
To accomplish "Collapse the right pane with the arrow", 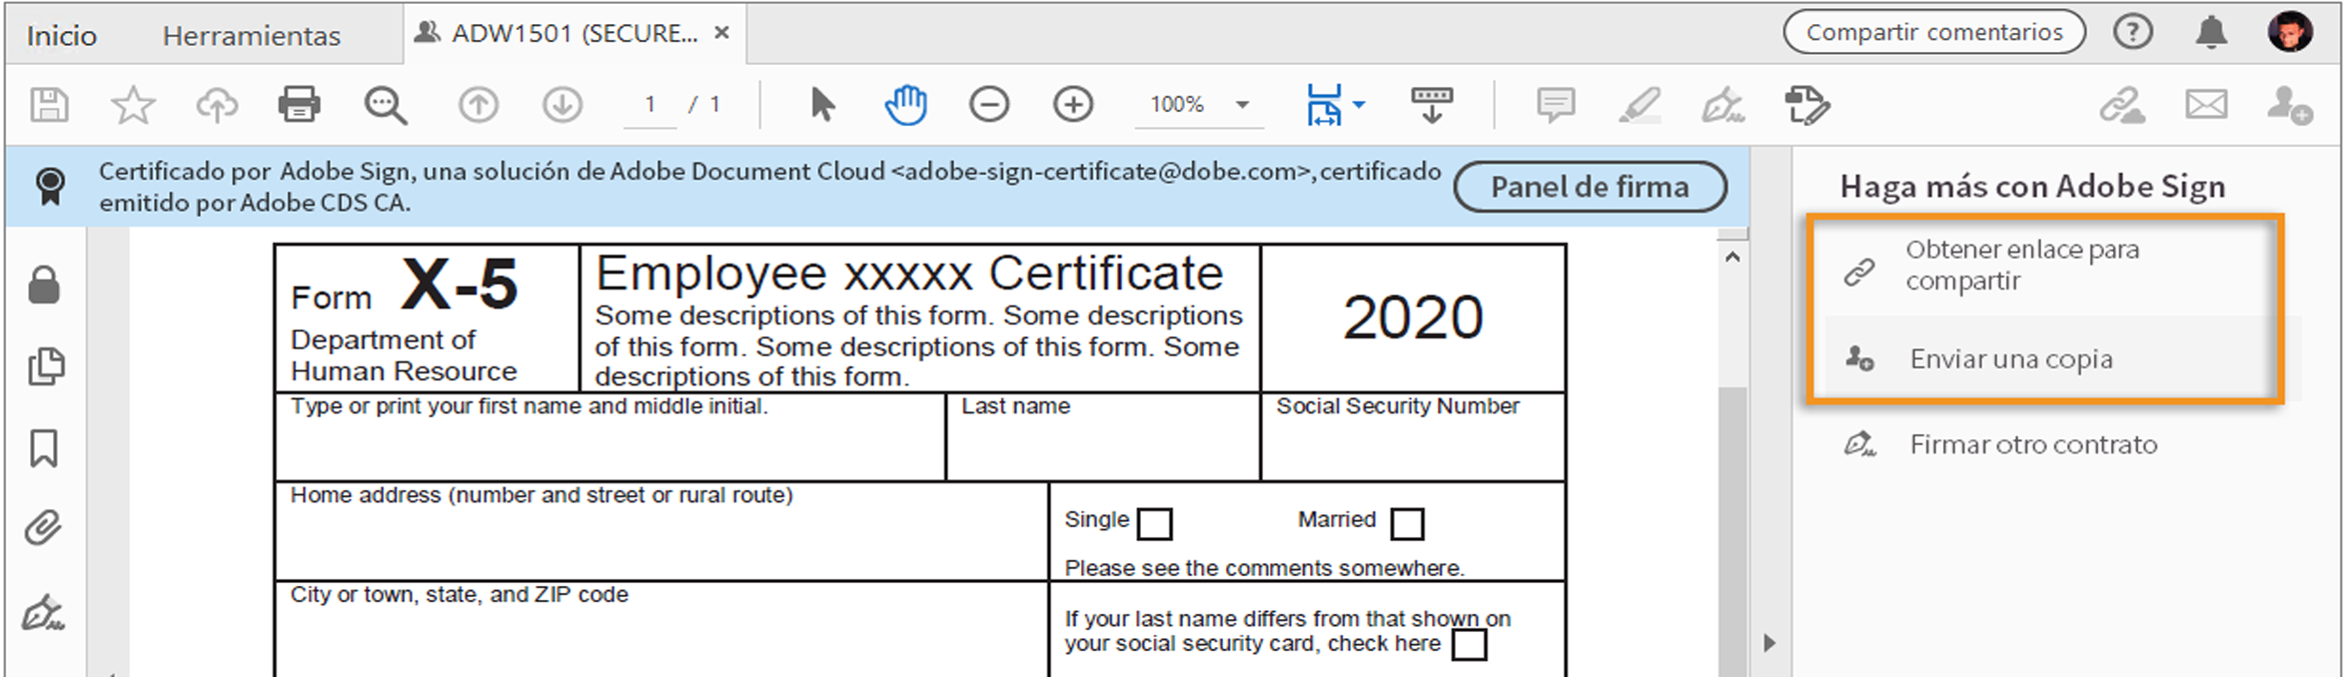I will point(1769,642).
